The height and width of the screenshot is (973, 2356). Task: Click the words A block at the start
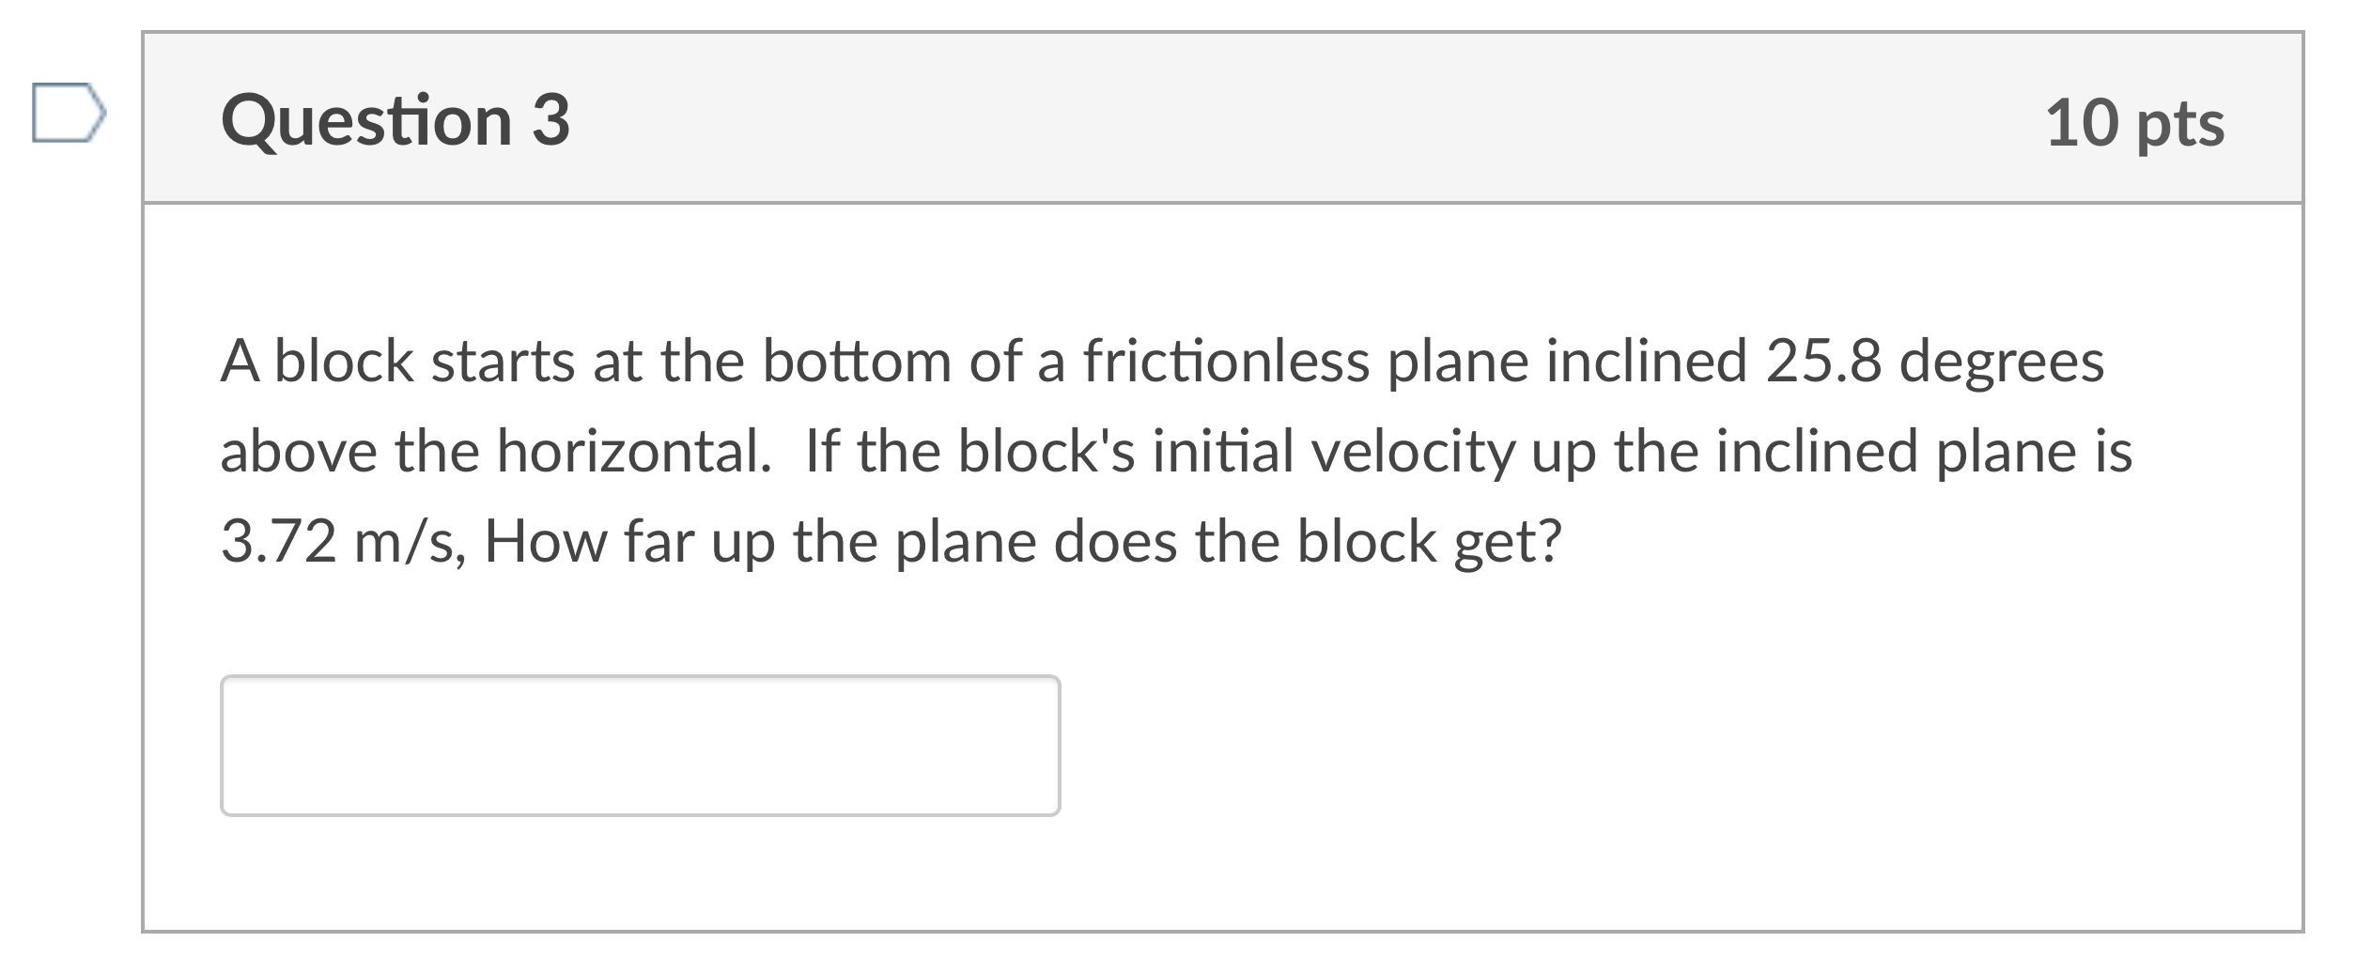(x=317, y=362)
